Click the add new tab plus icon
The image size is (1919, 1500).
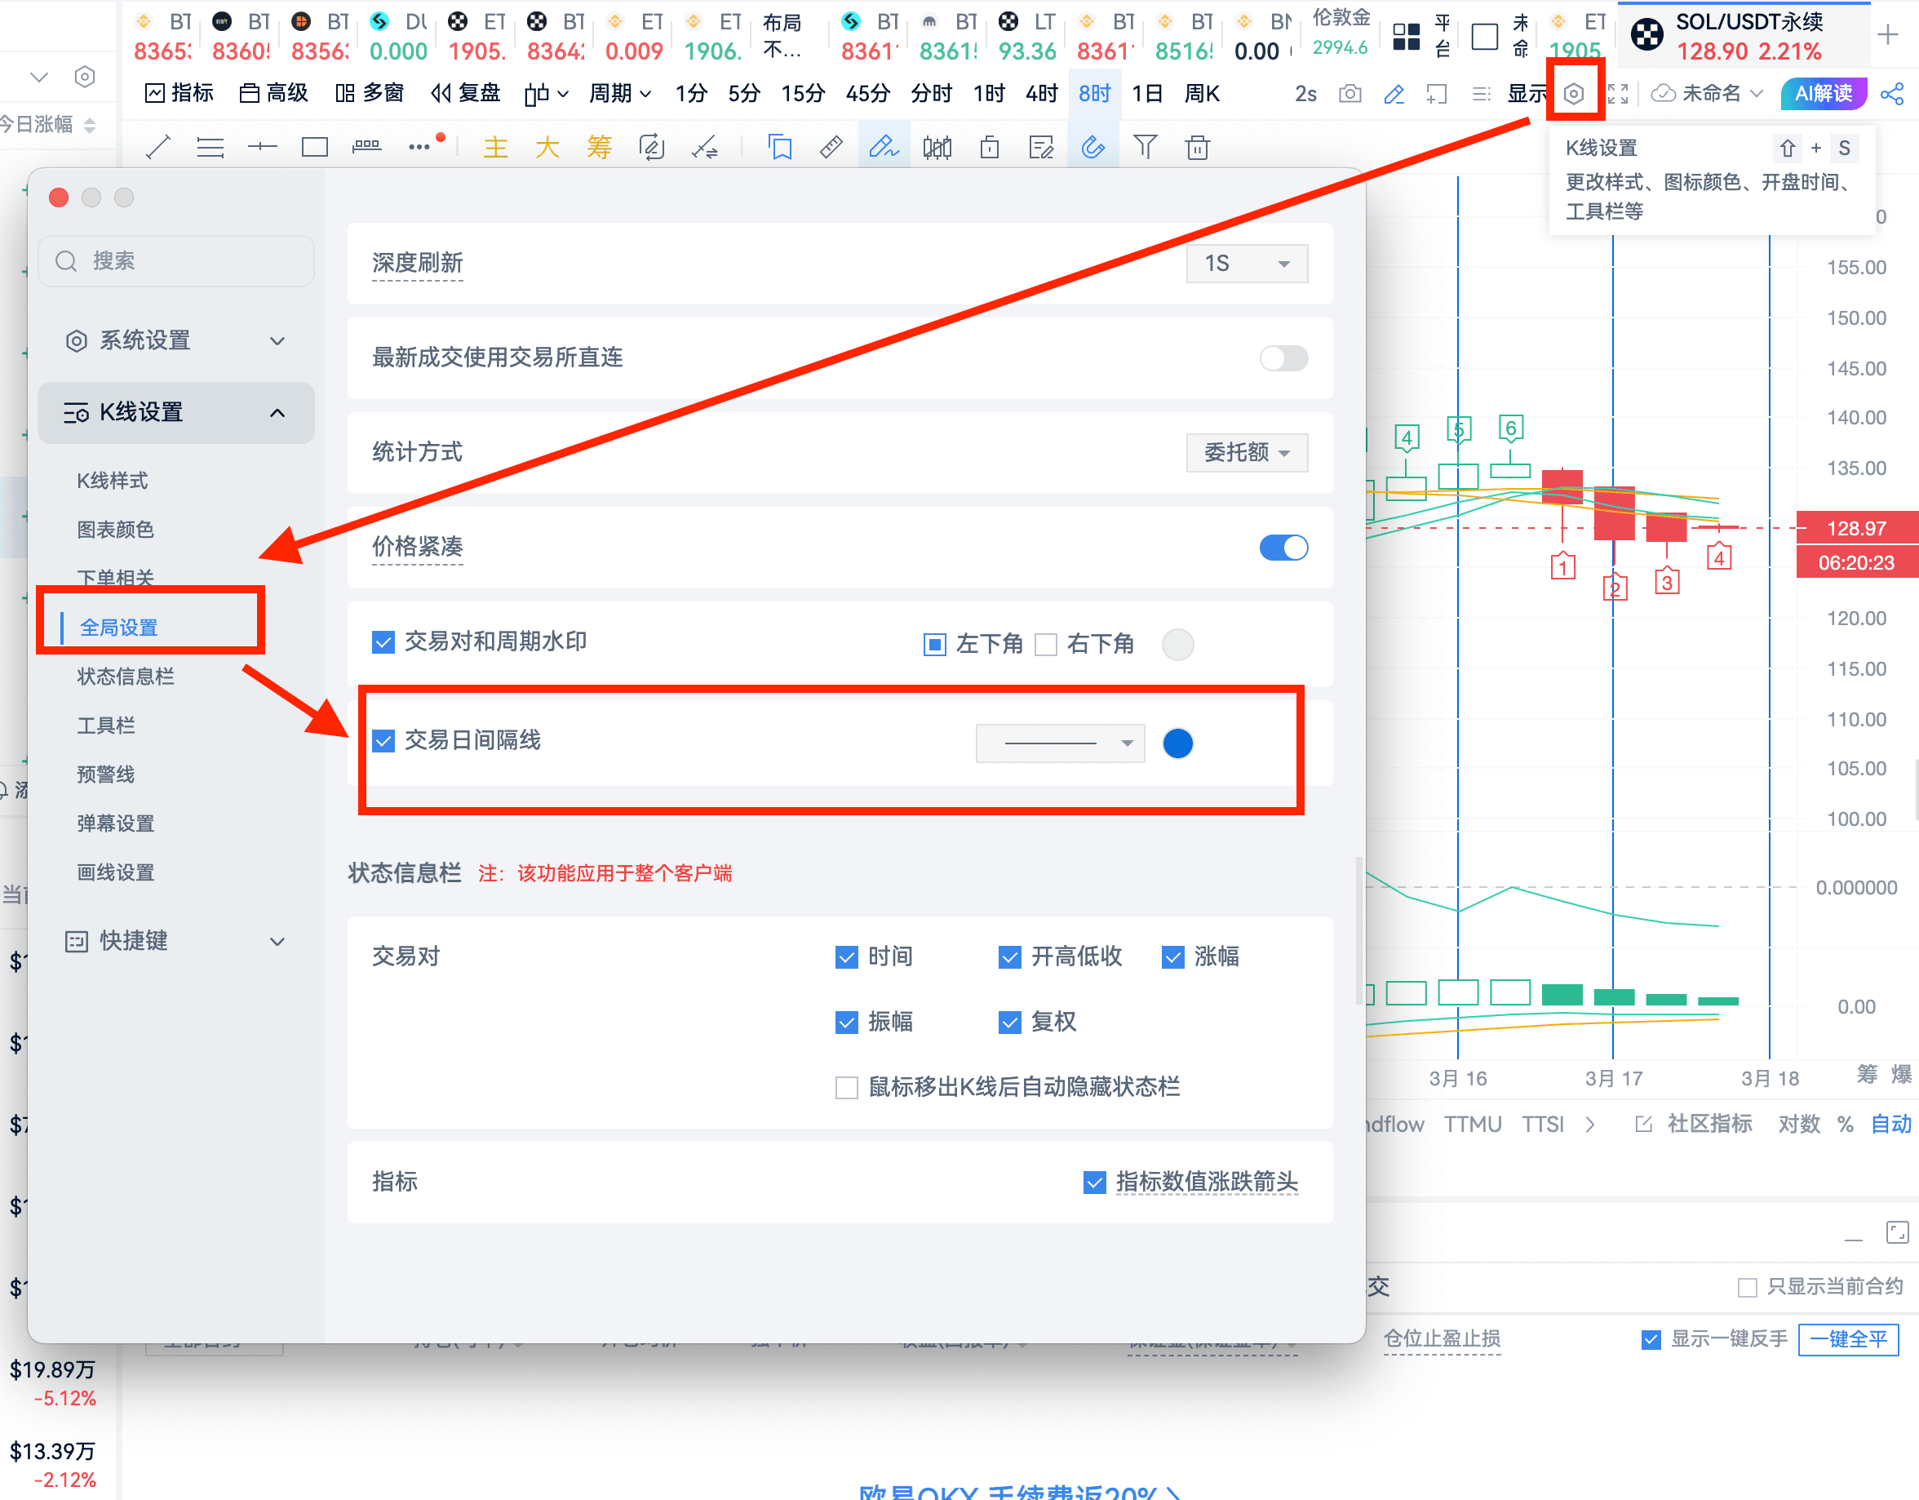point(1886,35)
